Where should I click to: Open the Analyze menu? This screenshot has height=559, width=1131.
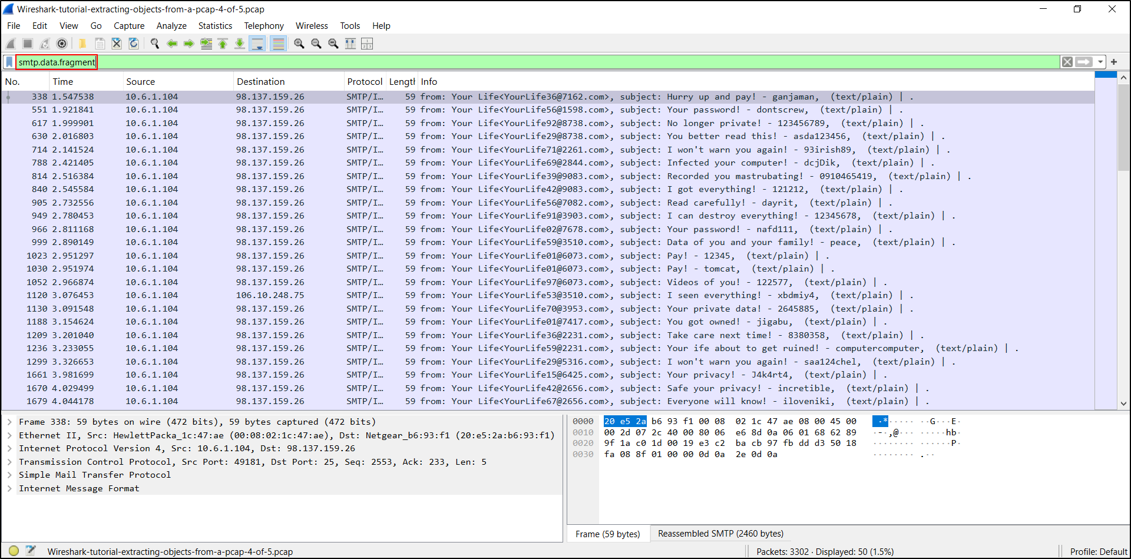[x=171, y=26]
